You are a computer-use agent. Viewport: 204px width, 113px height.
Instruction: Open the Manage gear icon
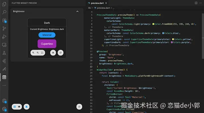pos(4,109)
